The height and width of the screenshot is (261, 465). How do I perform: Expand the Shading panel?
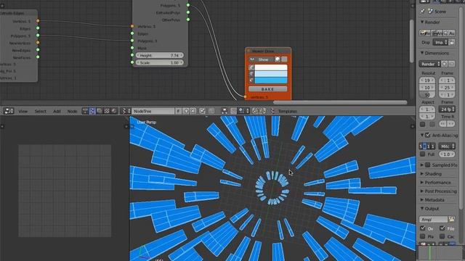(422, 174)
